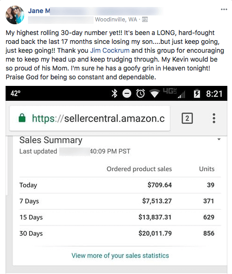232x274 pixels.
Task: Tap the Wi-Fi signal icon
Action: pyautogui.click(x=155, y=93)
